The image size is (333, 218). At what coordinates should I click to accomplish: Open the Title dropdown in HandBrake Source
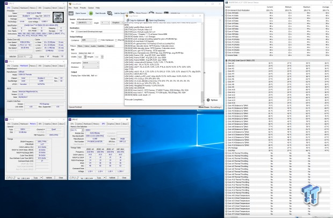(84, 23)
